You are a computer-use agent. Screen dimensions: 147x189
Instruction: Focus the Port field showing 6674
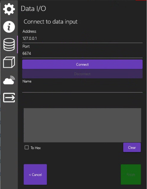[x=82, y=54]
